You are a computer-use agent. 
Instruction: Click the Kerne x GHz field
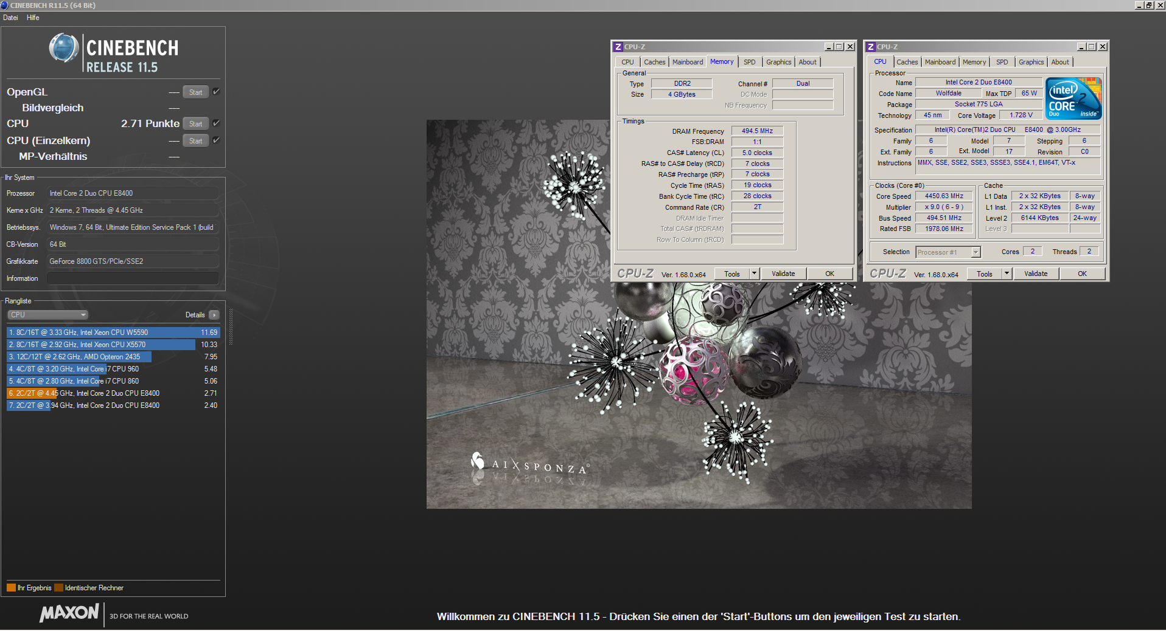pyautogui.click(x=133, y=210)
